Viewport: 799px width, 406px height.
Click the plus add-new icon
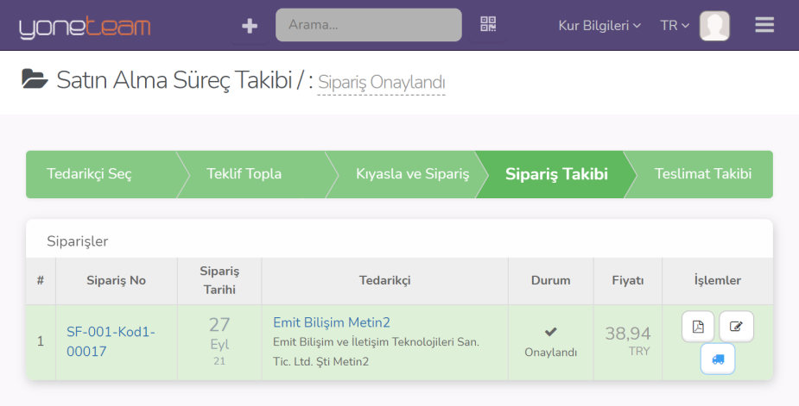250,26
